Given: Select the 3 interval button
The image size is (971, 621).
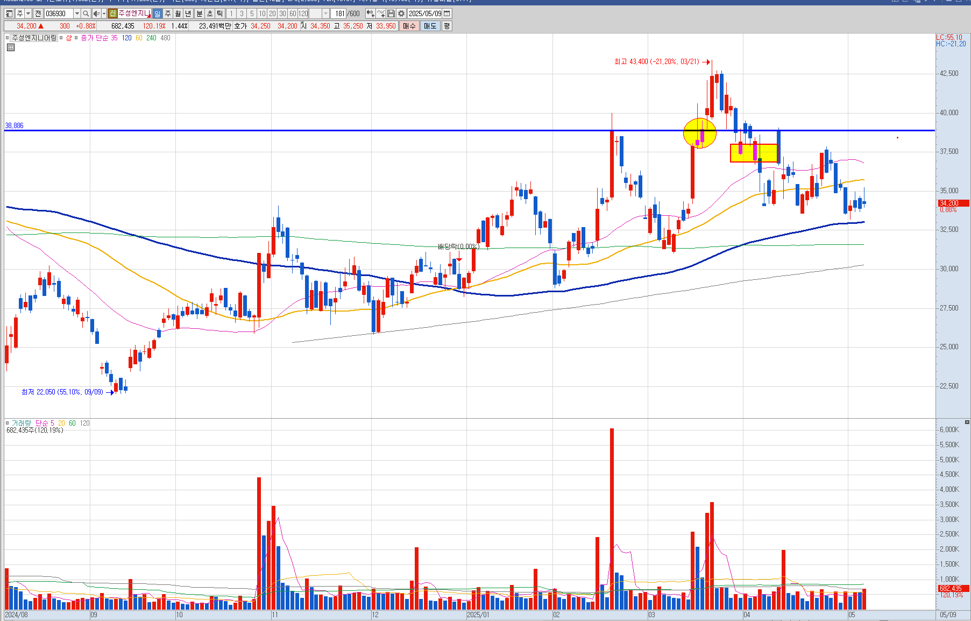Looking at the screenshot, I should pos(242,13).
